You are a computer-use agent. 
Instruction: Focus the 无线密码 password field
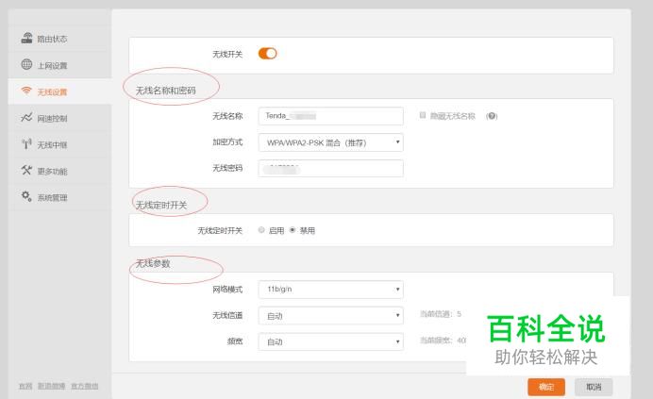(330, 168)
